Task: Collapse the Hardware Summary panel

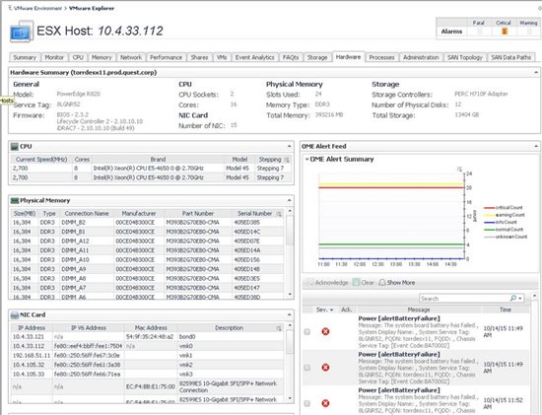Action: pyautogui.click(x=536, y=73)
